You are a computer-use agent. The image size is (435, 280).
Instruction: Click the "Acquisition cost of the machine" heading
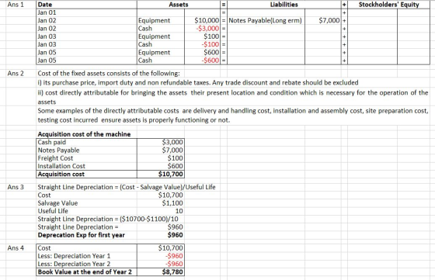(84, 134)
